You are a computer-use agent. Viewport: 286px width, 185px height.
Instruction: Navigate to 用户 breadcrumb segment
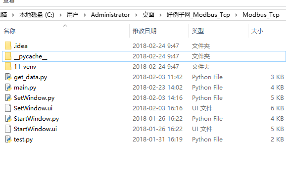(x=72, y=14)
